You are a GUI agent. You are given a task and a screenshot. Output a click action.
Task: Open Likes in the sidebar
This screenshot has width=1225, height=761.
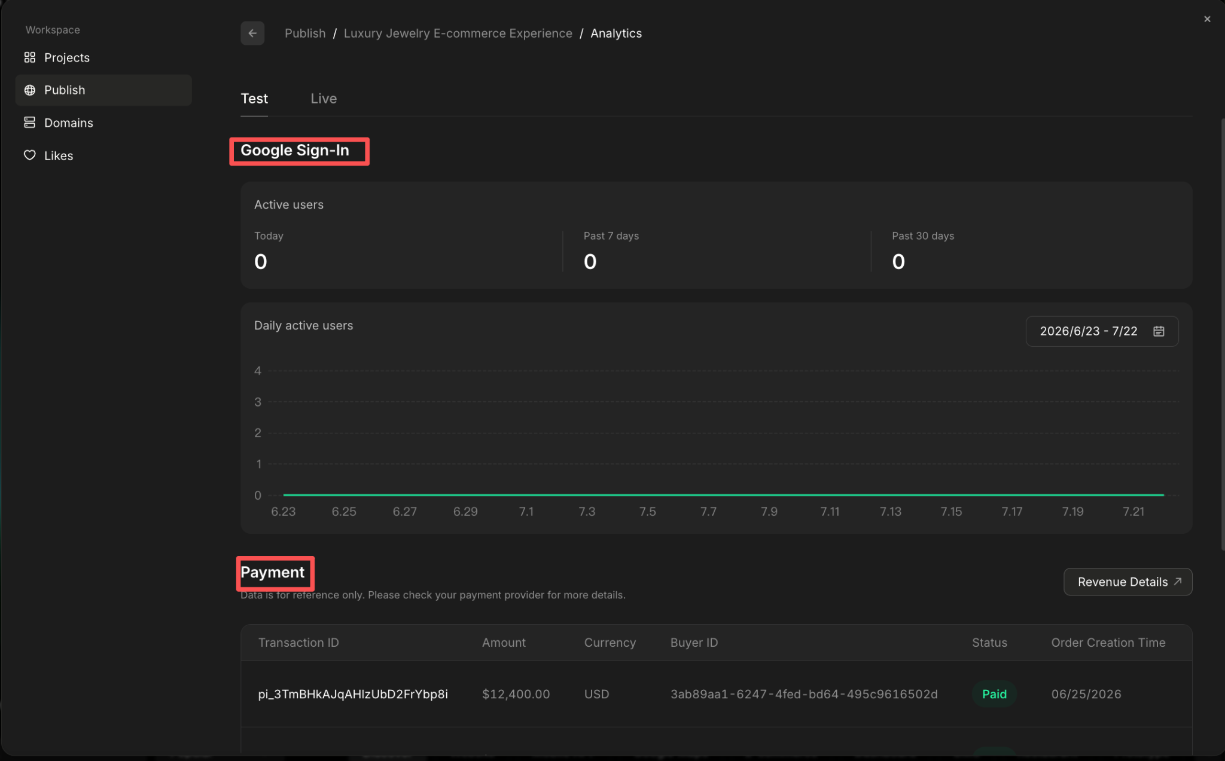pyautogui.click(x=103, y=155)
